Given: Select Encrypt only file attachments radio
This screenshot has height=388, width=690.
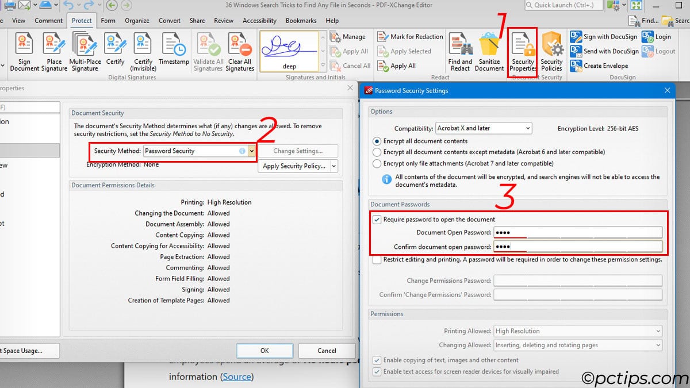Looking at the screenshot, I should click(x=377, y=163).
